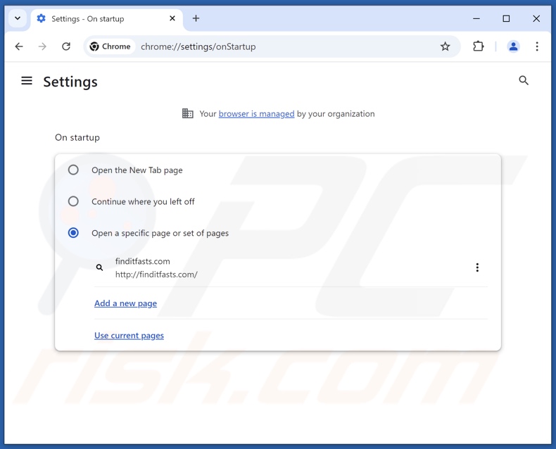Screen dimensions: 556x449
Task: Search settings with magnifier icon
Action: [x=524, y=80]
